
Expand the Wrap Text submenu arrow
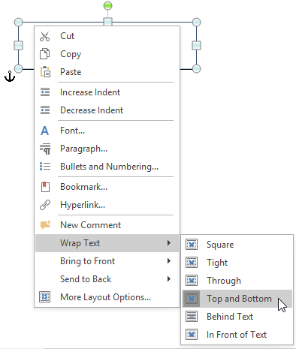tap(169, 243)
